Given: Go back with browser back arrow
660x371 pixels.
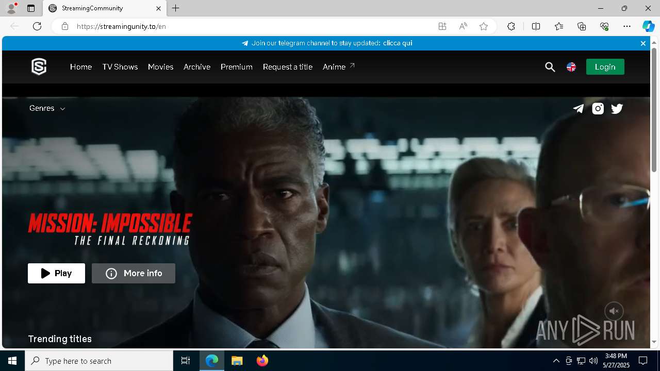Looking at the screenshot, I should (14, 26).
